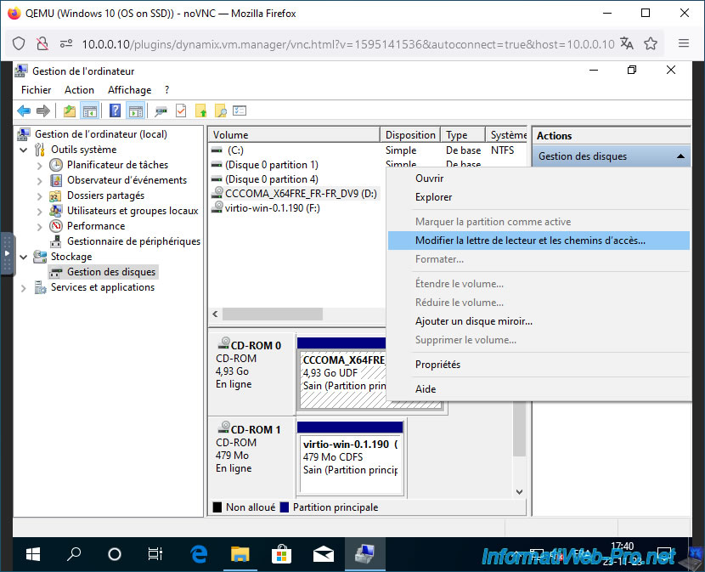This screenshot has height=572, width=705.
Task: Choose Explorer in context menu
Action: pyautogui.click(x=539, y=197)
